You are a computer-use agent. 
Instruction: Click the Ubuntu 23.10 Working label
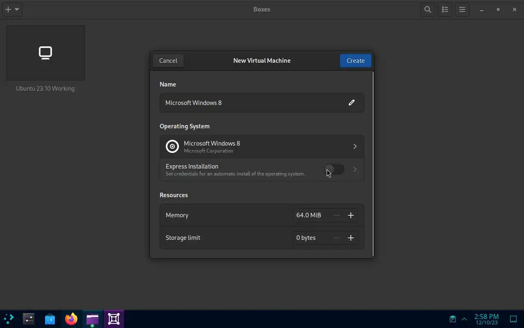(45, 89)
